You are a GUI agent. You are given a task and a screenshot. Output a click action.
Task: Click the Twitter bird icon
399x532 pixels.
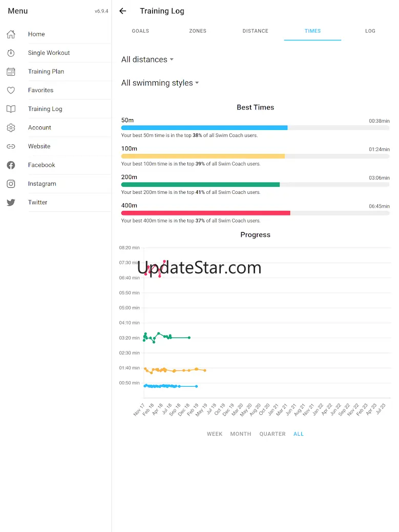pos(11,203)
